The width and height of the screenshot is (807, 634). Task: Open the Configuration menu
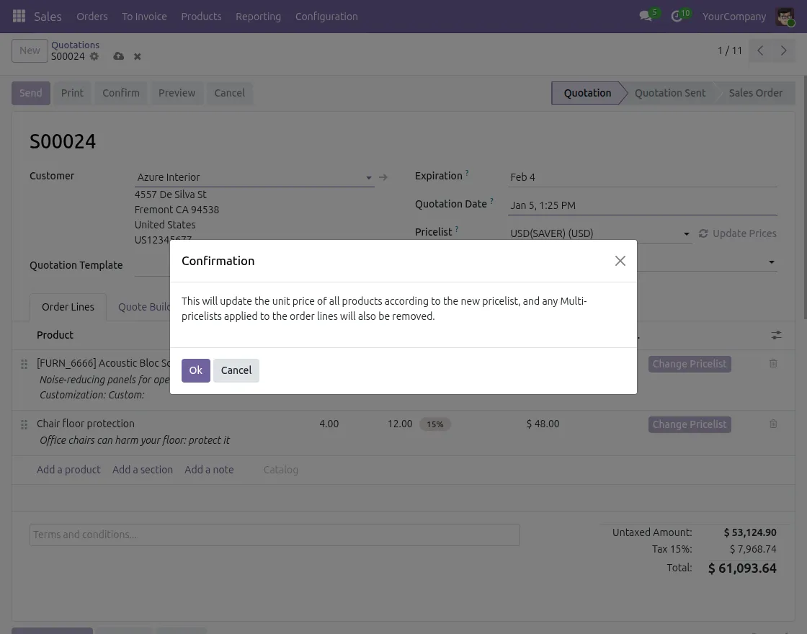point(326,17)
